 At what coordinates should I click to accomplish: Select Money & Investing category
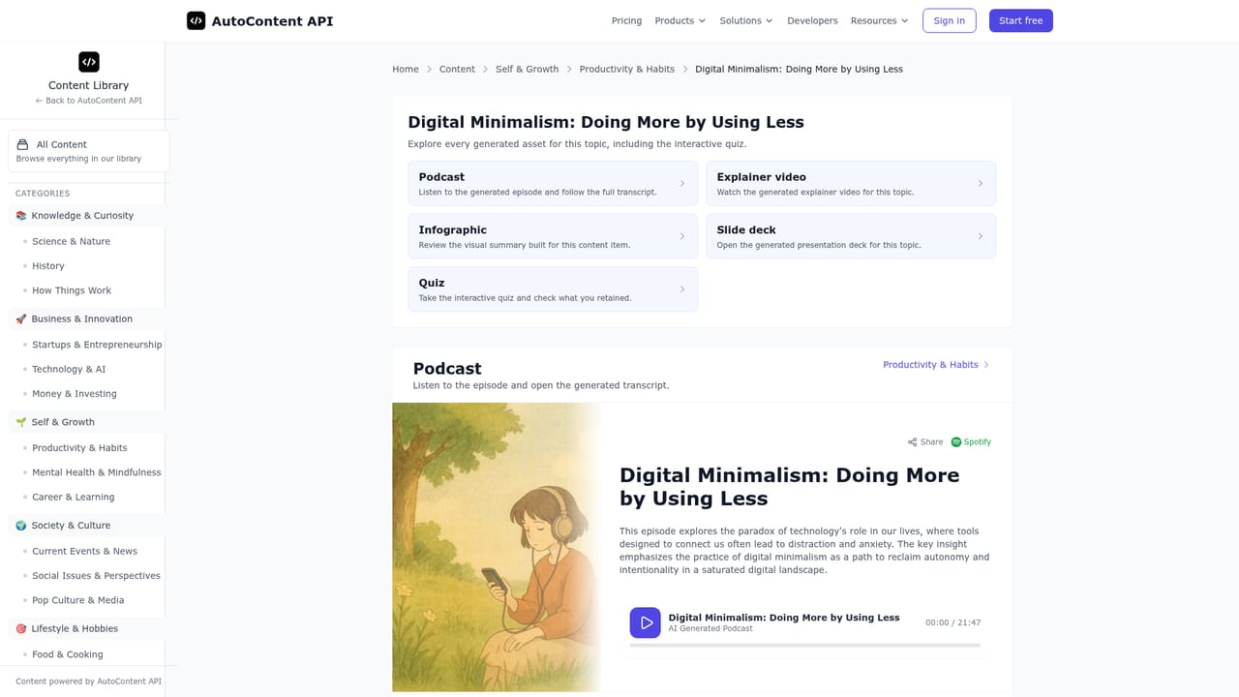pos(75,394)
